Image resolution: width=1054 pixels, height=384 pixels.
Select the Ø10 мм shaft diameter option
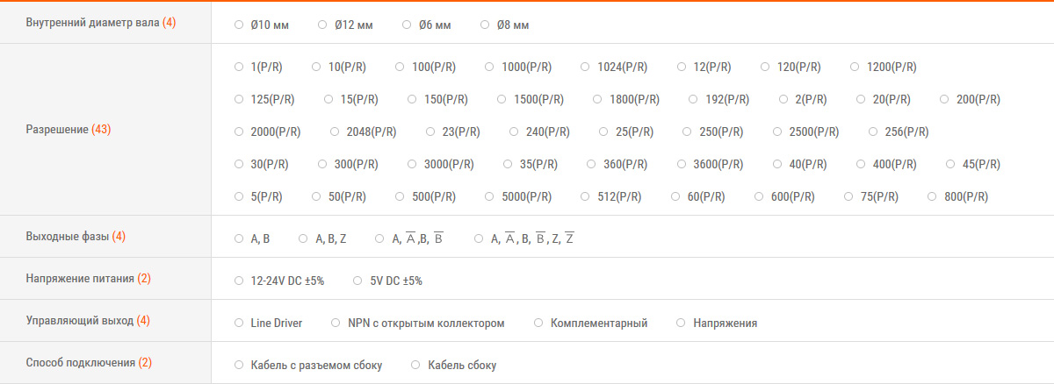[x=239, y=25]
